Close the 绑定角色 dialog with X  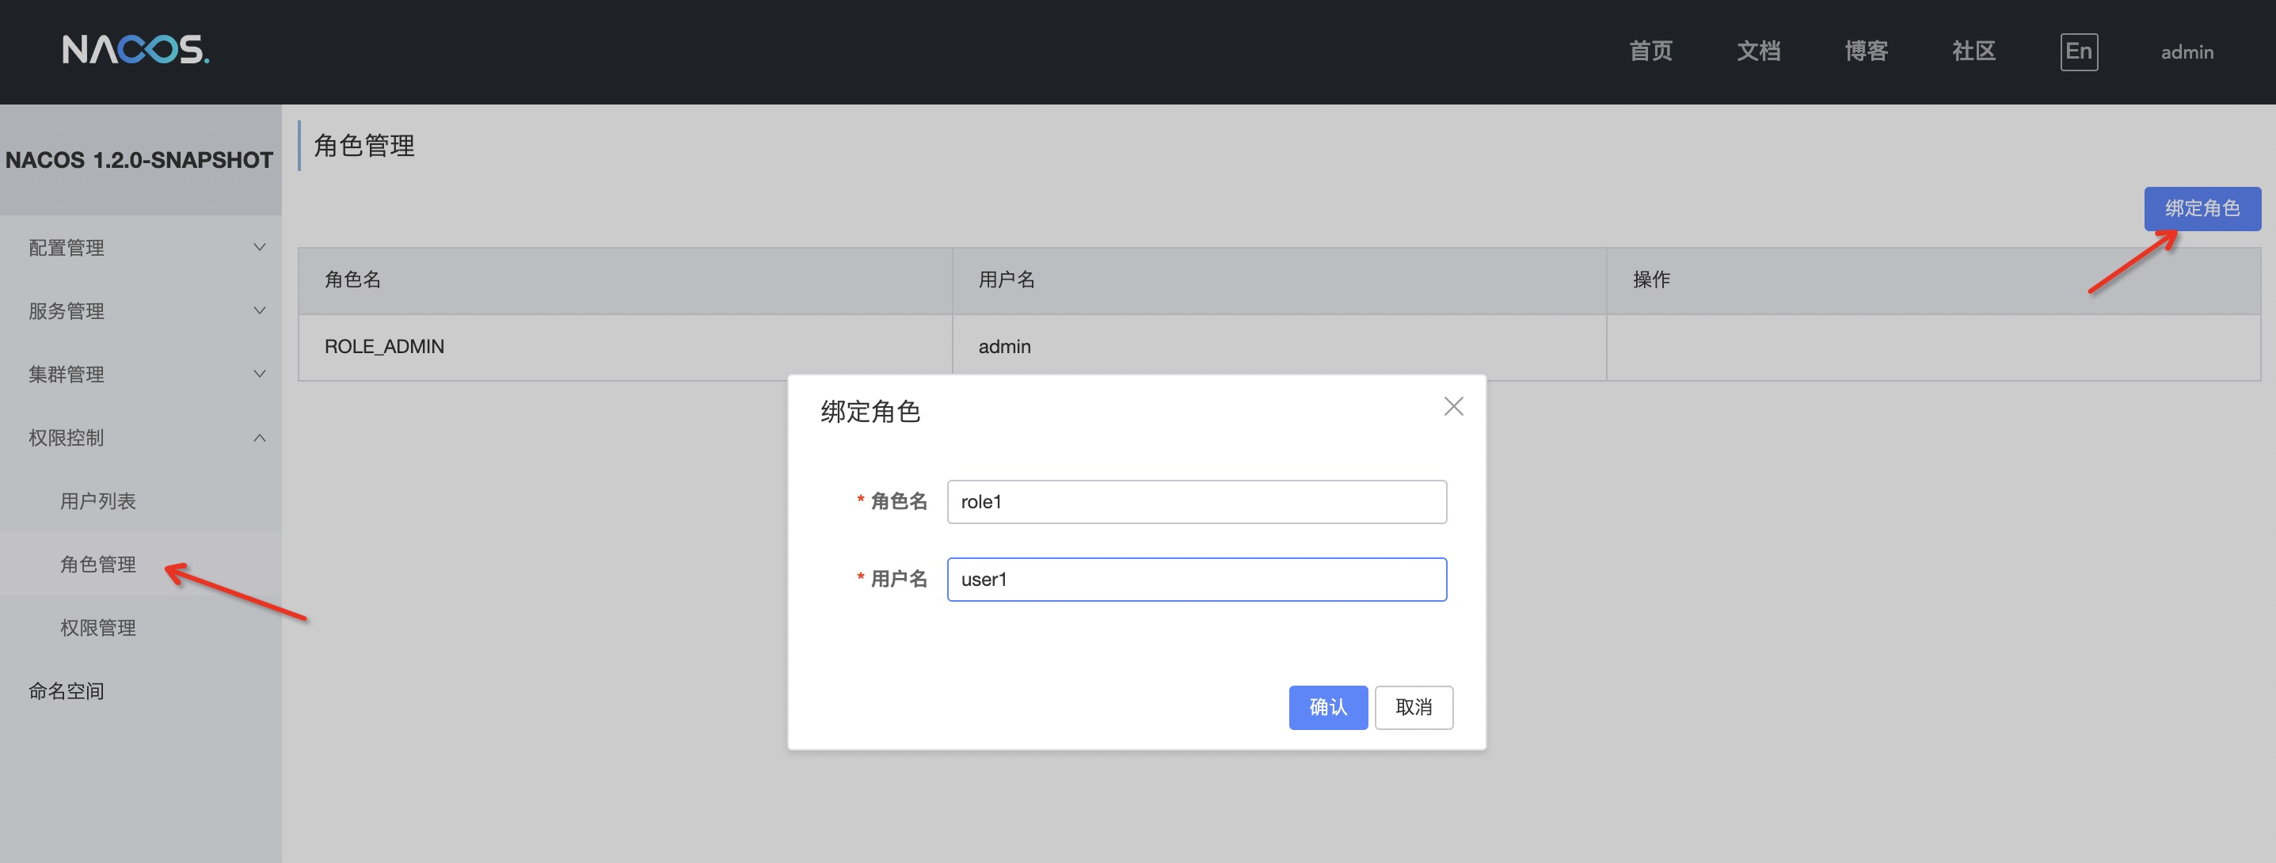click(x=1452, y=406)
